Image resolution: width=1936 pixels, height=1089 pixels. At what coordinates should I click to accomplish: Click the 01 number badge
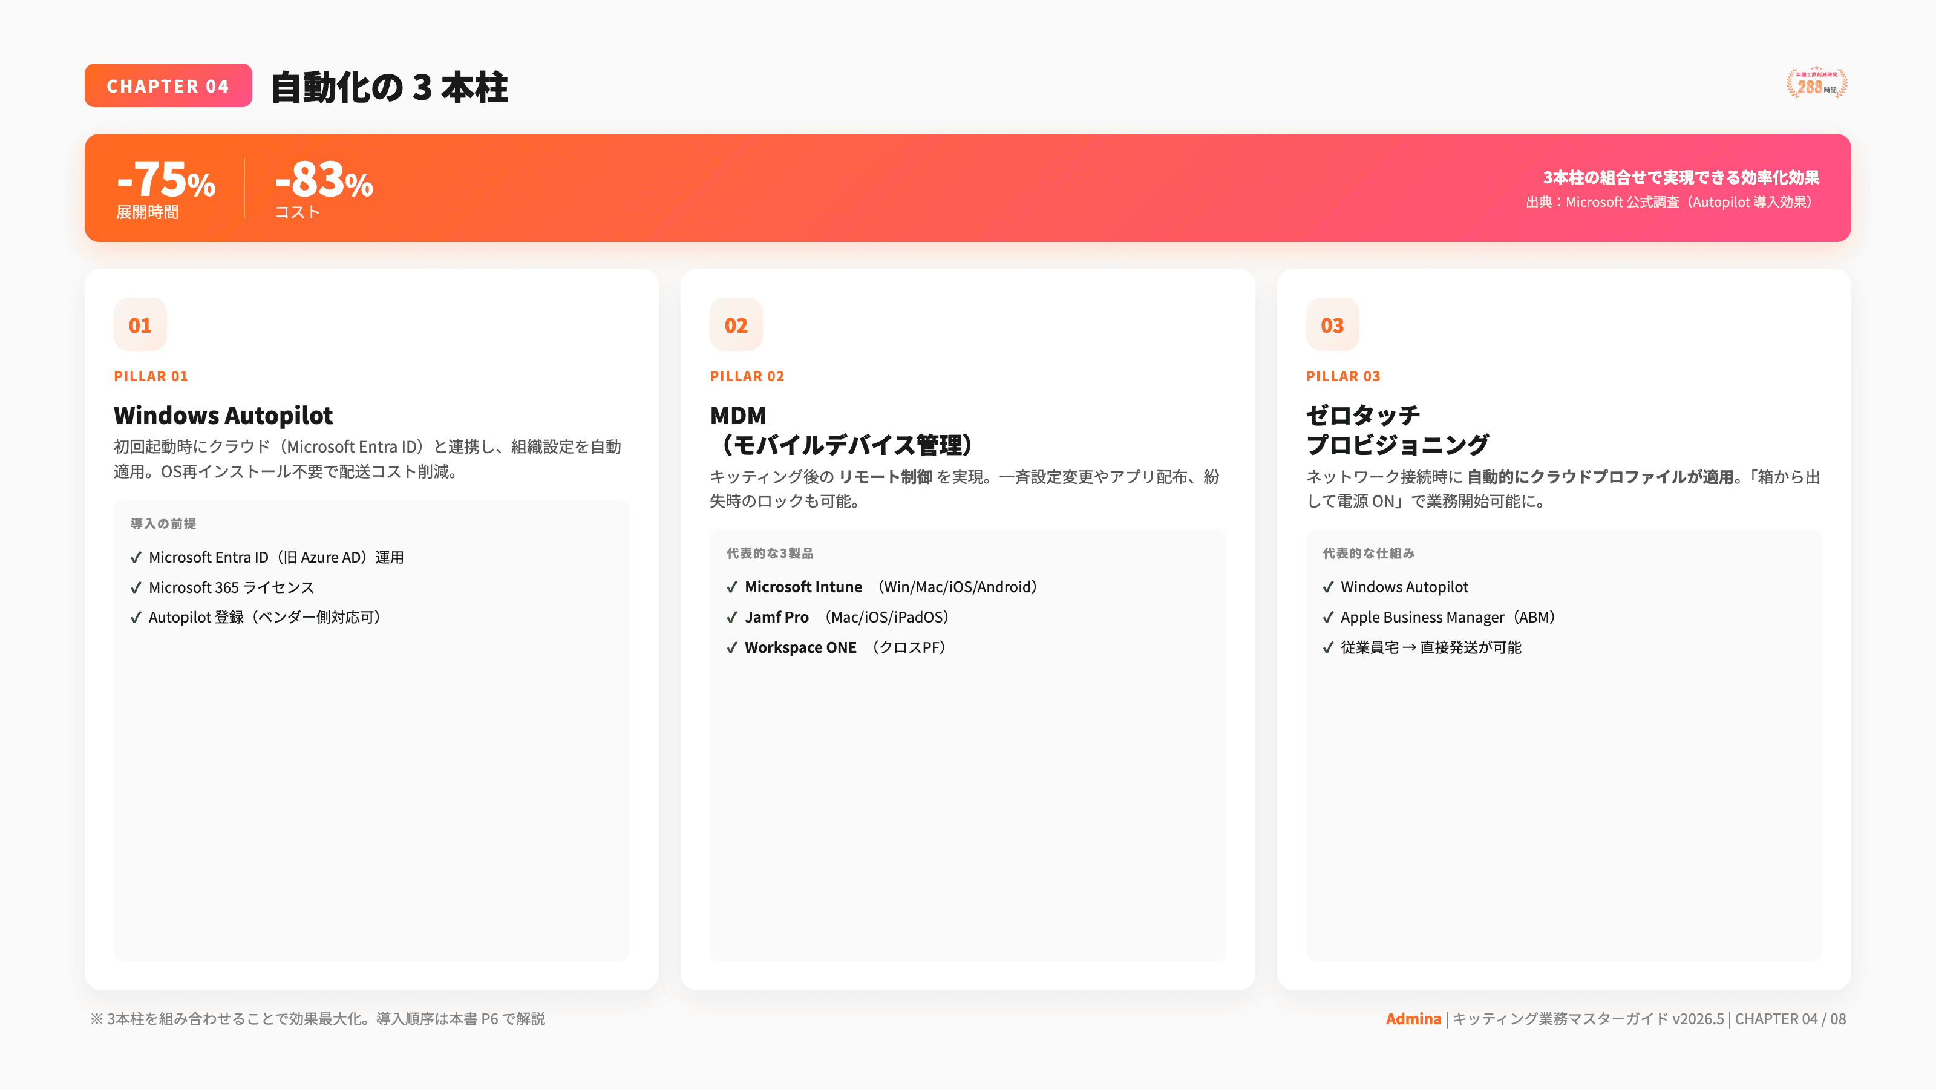[140, 325]
